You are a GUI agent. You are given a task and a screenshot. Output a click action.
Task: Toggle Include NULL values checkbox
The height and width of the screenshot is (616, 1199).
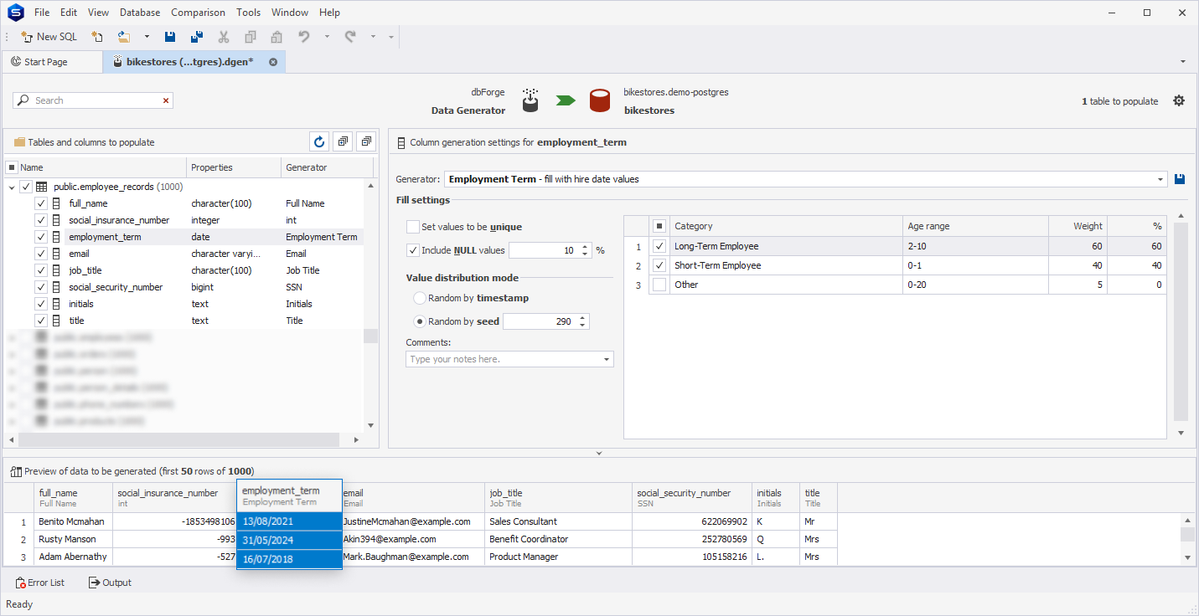pos(412,250)
